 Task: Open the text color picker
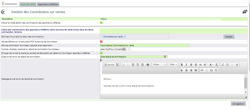(212, 65)
